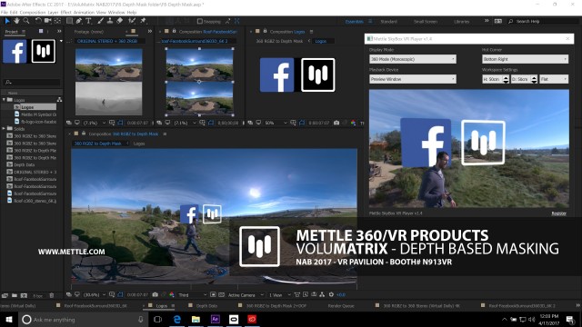Toggle lock on Roof-FacebookSurround composition viewer
Screen dimensions: 582x327
tap(174, 31)
